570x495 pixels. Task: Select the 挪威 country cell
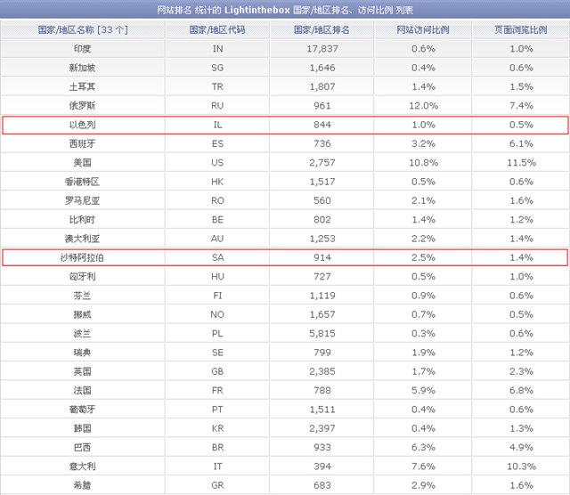click(82, 314)
